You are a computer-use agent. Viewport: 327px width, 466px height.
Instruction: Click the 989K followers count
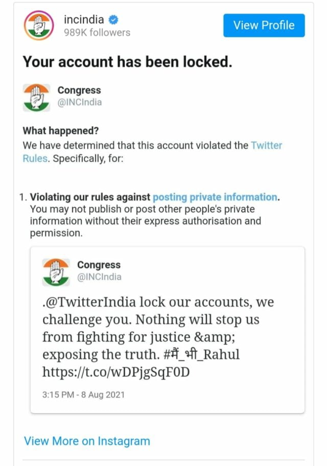tap(97, 33)
